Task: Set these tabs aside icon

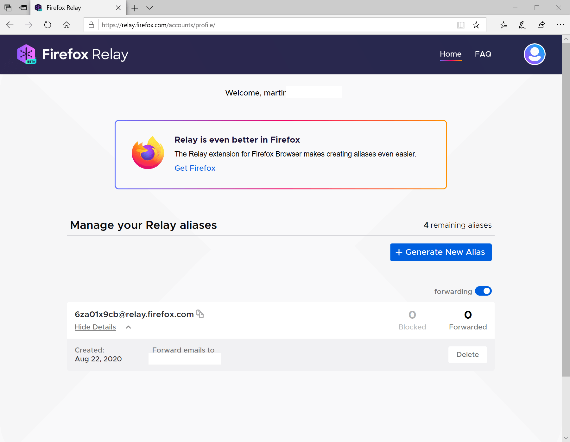Action: coord(23,8)
